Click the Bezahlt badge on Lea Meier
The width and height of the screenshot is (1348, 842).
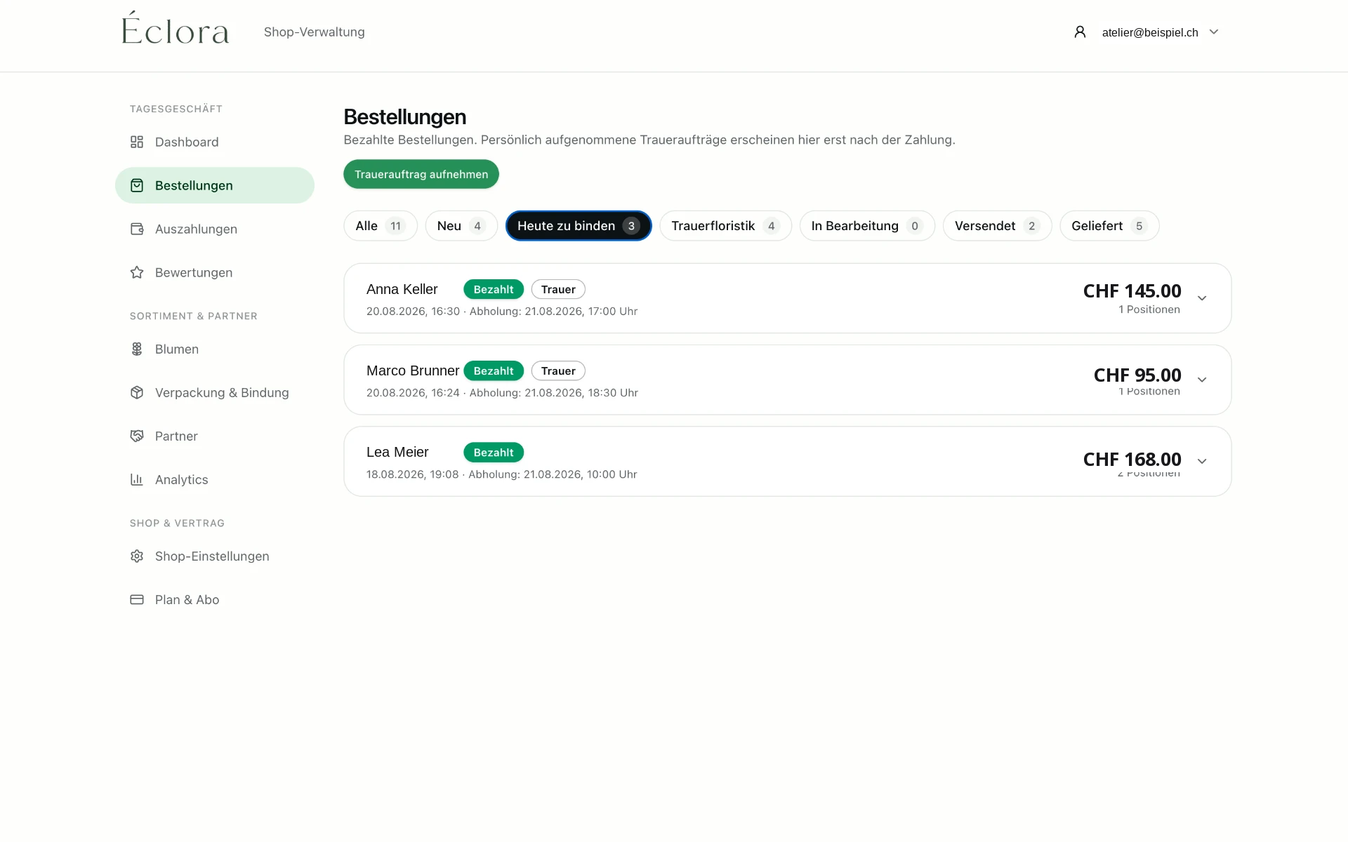pyautogui.click(x=494, y=453)
